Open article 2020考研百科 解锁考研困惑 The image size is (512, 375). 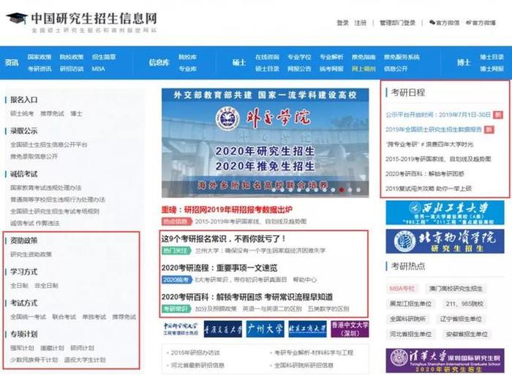247,297
